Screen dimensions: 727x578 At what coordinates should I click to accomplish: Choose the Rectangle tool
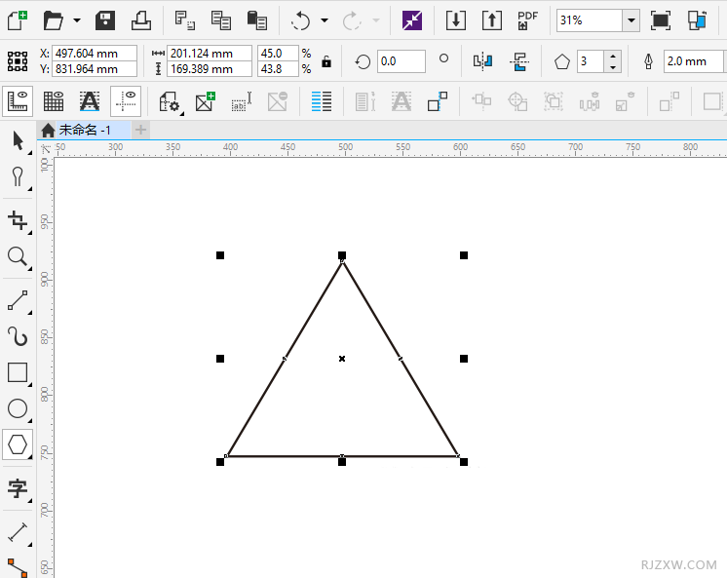18,372
